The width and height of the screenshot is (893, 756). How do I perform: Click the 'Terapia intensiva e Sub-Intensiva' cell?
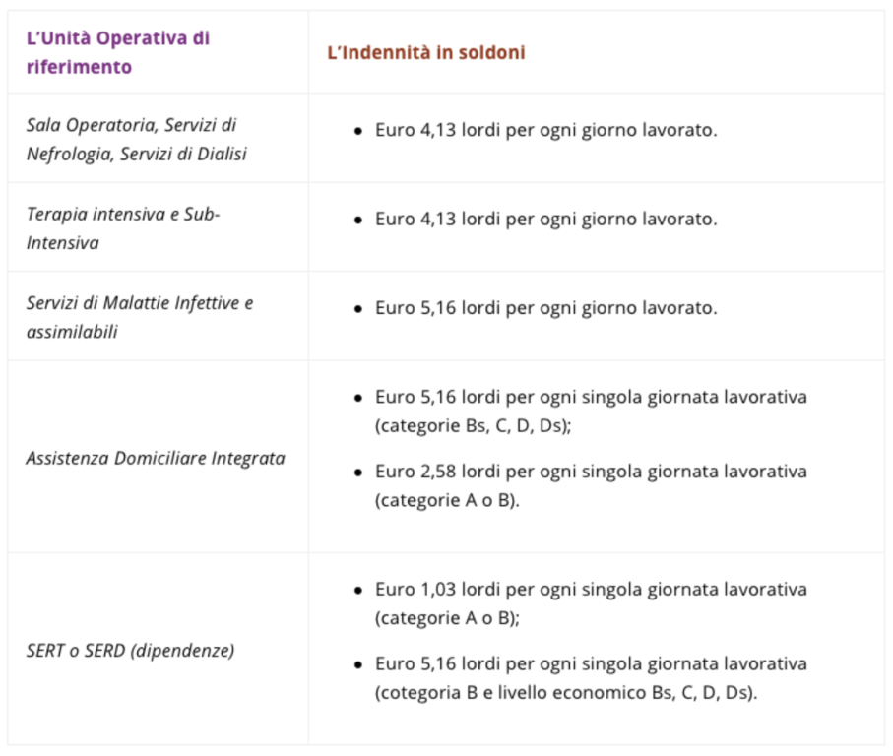tap(123, 227)
